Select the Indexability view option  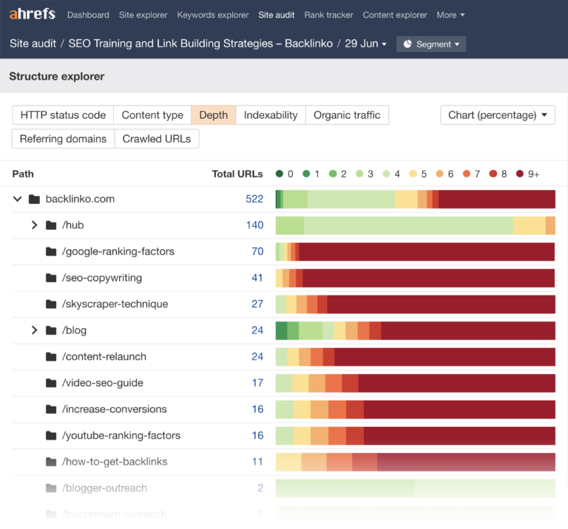tap(271, 115)
